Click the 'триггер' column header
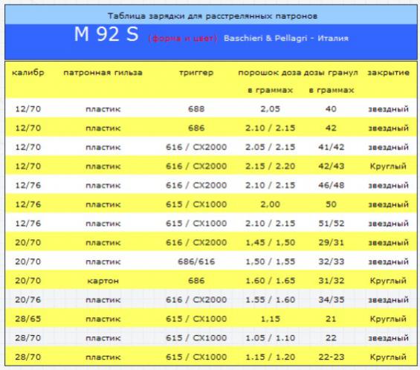Viewport: 420px width, 370px height. pos(196,73)
